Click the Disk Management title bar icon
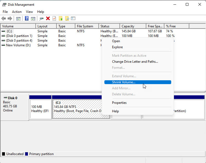The height and width of the screenshot is (163, 206). coord(4,5)
